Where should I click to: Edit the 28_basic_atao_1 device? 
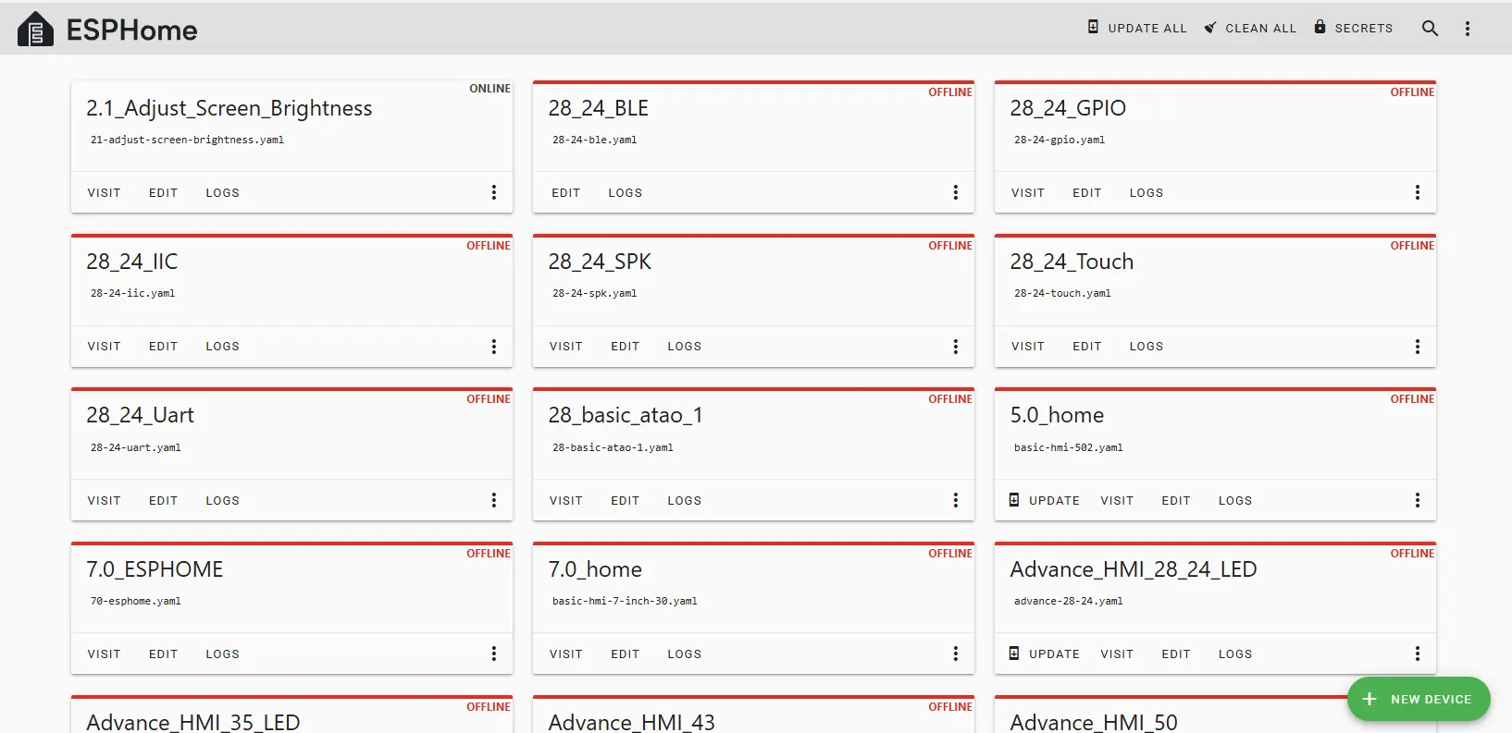[625, 501]
